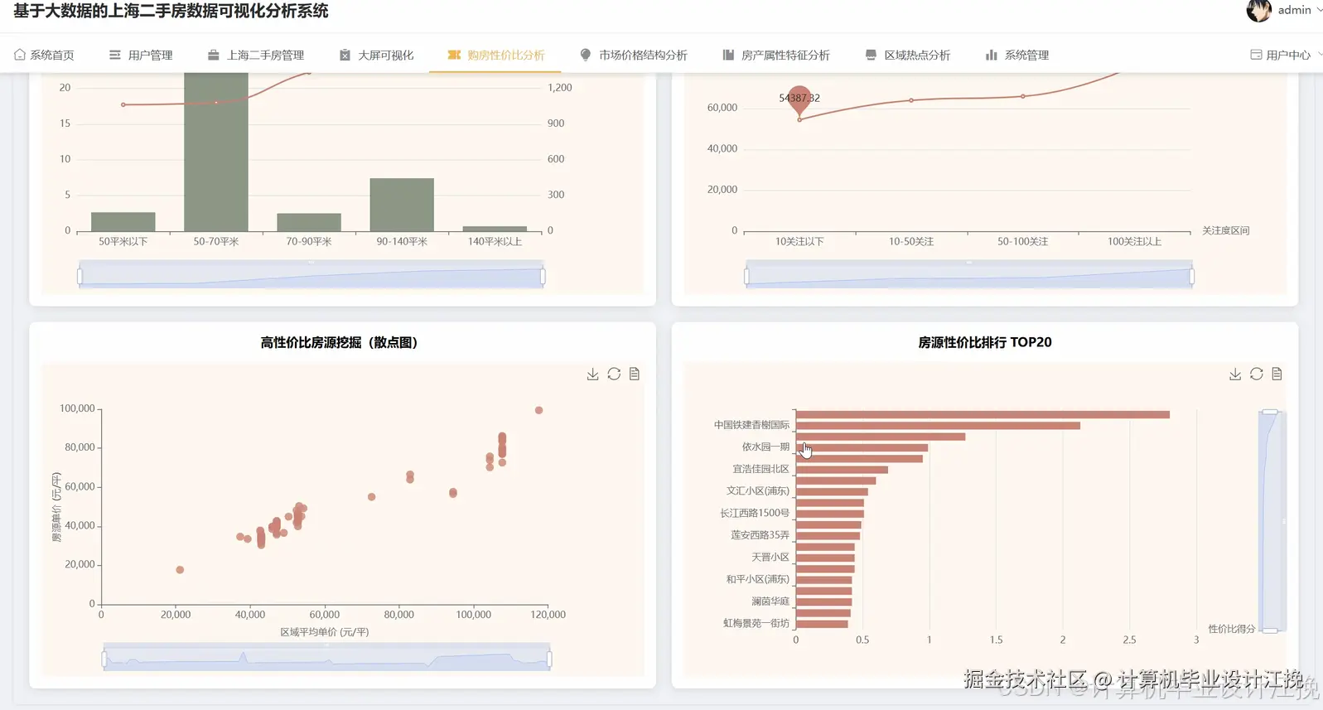1323x710 pixels.
Task: Expand the 用户中心 dropdown
Action: (1285, 55)
